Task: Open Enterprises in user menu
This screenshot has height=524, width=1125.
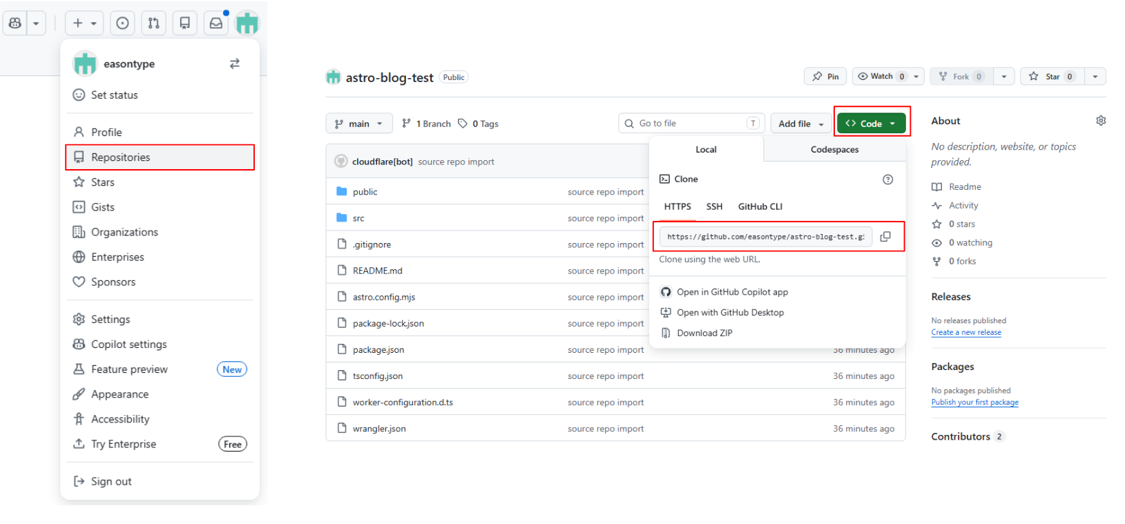Action: tap(160, 257)
